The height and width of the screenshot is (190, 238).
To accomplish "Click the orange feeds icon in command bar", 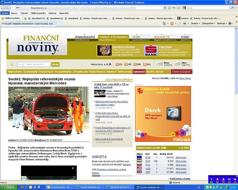I will [x=172, y=23].
